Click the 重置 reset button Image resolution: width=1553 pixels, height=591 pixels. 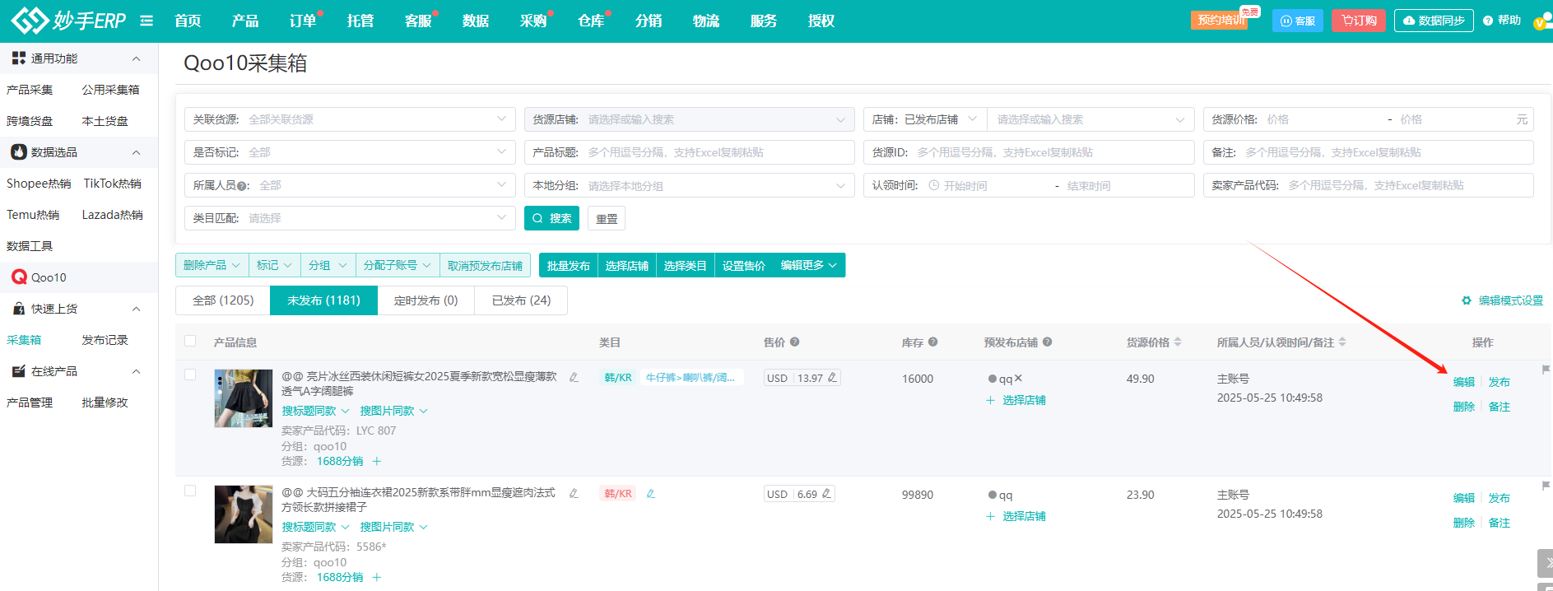pyautogui.click(x=607, y=218)
